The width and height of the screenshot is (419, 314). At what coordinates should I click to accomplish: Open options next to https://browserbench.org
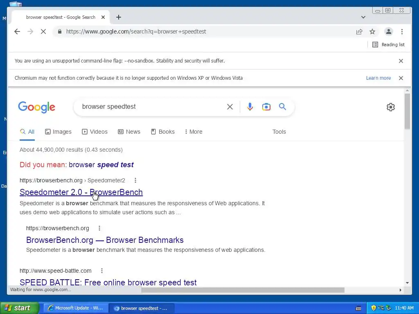pyautogui.click(x=99, y=228)
